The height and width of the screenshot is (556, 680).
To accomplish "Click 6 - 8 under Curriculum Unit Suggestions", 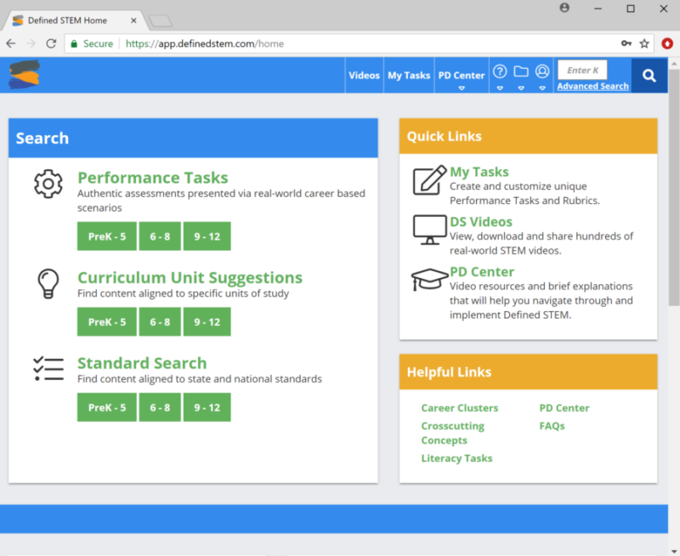I will (160, 321).
